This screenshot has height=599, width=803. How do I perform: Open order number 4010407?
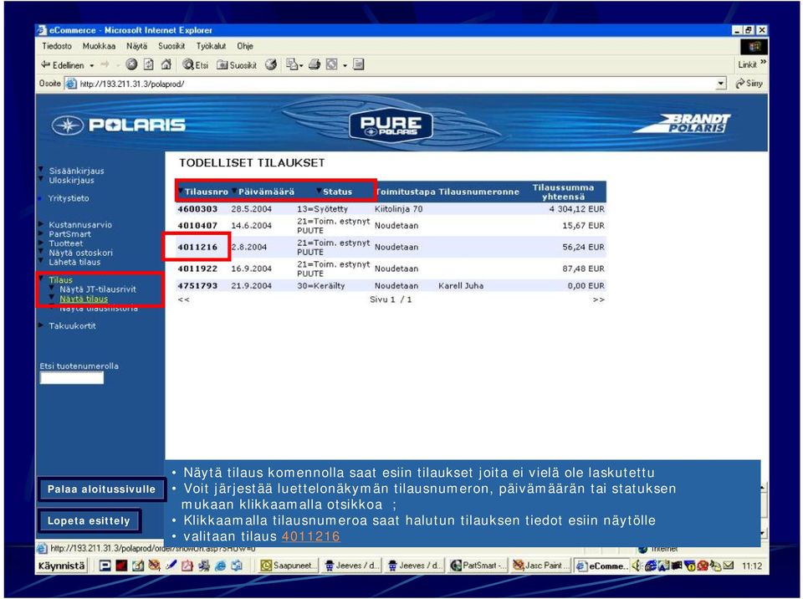197,225
